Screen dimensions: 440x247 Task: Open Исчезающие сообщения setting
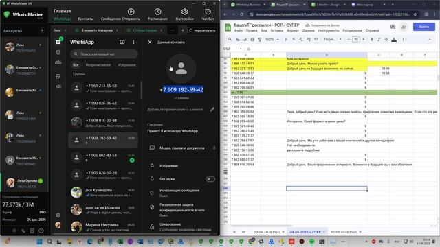click(181, 193)
